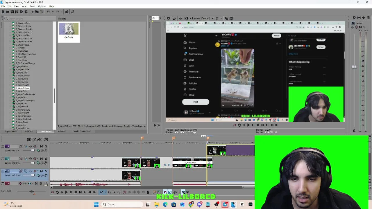
Task: Switch to the Video FX tab
Action: (x=62, y=131)
